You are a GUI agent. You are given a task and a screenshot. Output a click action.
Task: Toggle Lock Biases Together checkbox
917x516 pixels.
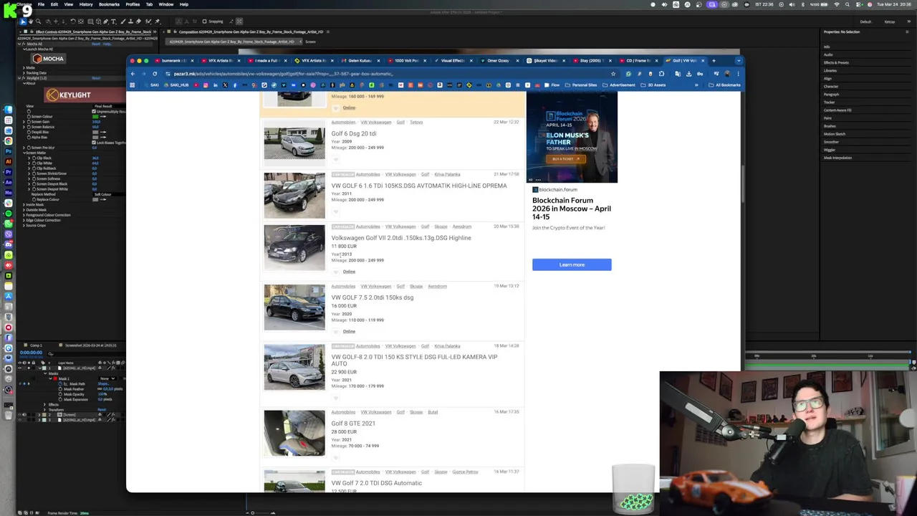click(x=94, y=142)
